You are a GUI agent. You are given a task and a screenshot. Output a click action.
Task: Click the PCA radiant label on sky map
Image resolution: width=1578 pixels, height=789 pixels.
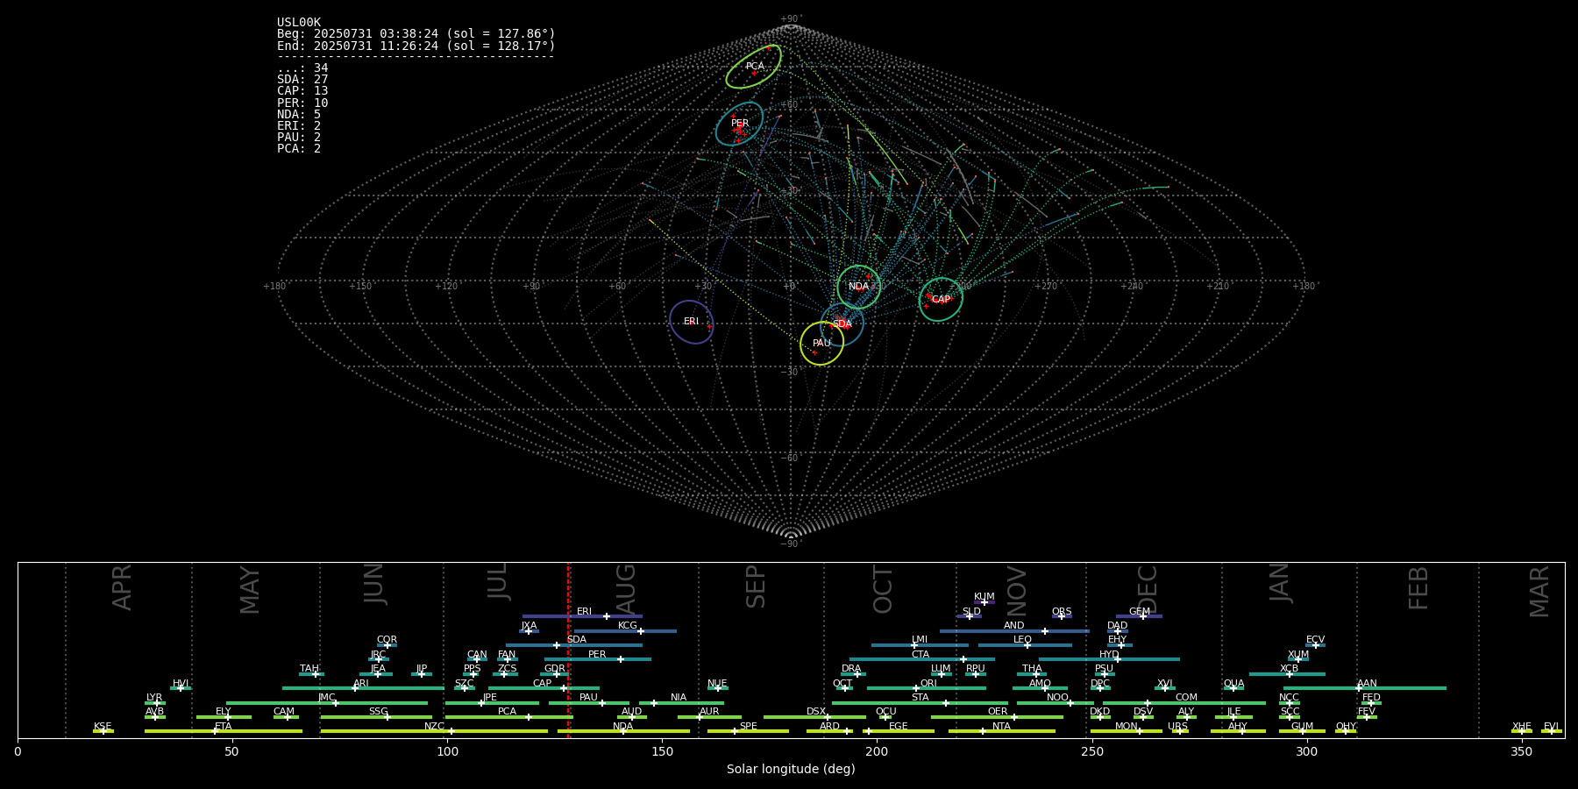[x=755, y=67]
